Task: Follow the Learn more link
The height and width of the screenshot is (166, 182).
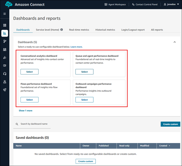Action: tap(76, 47)
